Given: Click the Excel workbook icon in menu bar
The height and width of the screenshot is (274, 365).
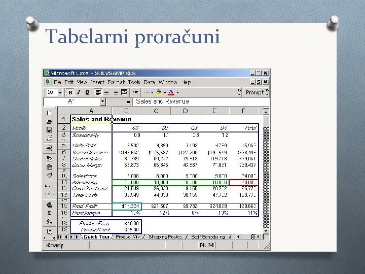Looking at the screenshot, I should coord(49,82).
